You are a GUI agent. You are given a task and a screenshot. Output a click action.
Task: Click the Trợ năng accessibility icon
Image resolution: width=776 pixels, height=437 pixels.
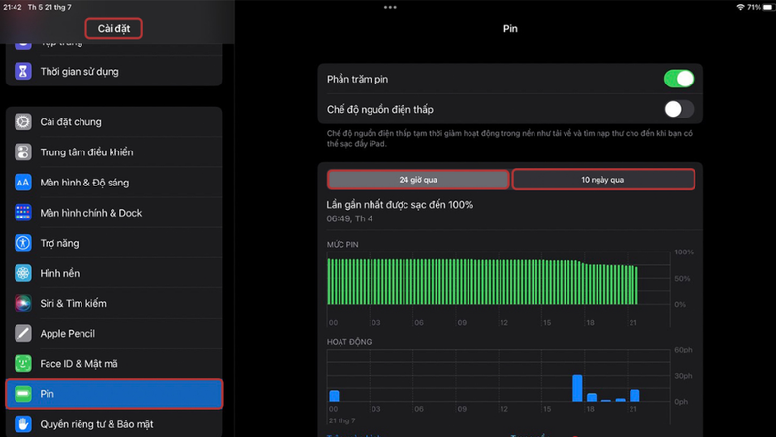22,243
